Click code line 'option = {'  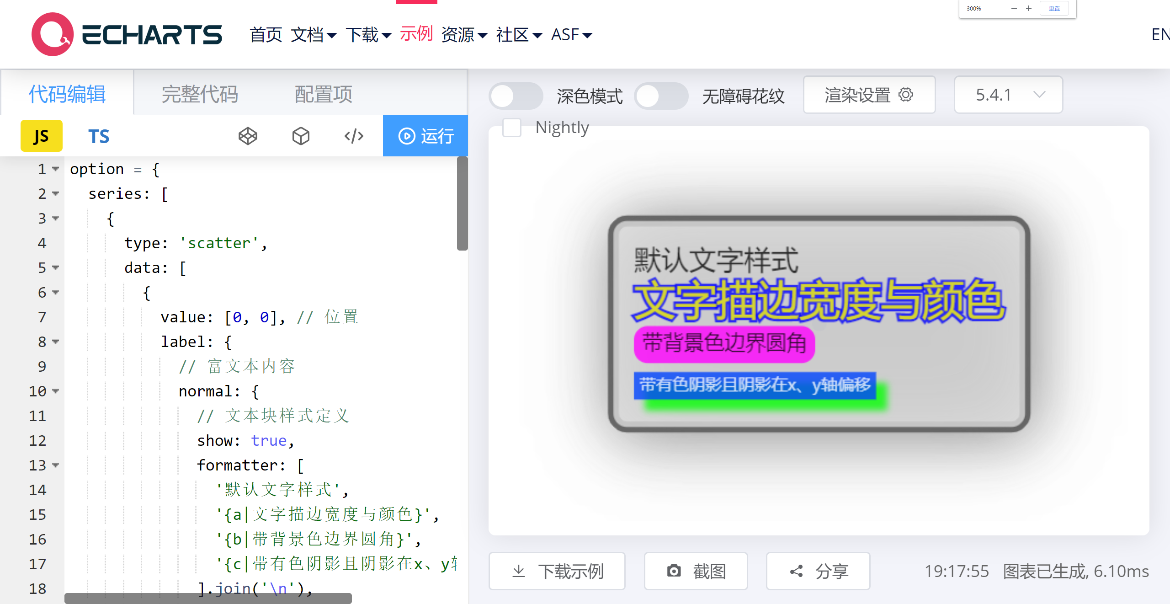pos(115,169)
